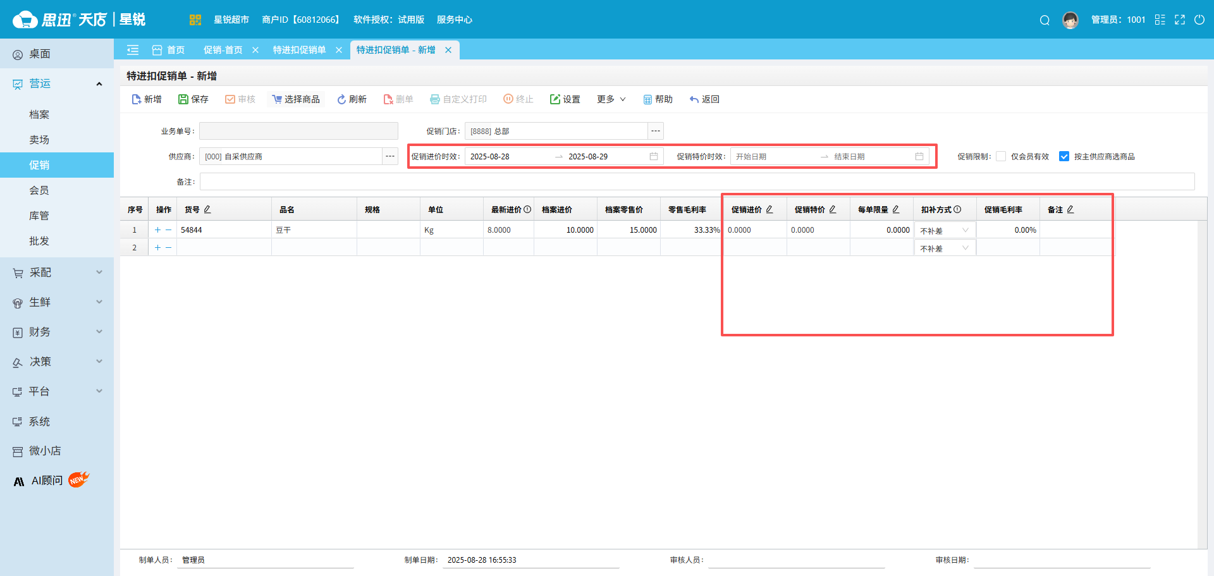Switch to the 促销-首页 tab
Viewport: 1214px width, 576px height.
coord(223,50)
